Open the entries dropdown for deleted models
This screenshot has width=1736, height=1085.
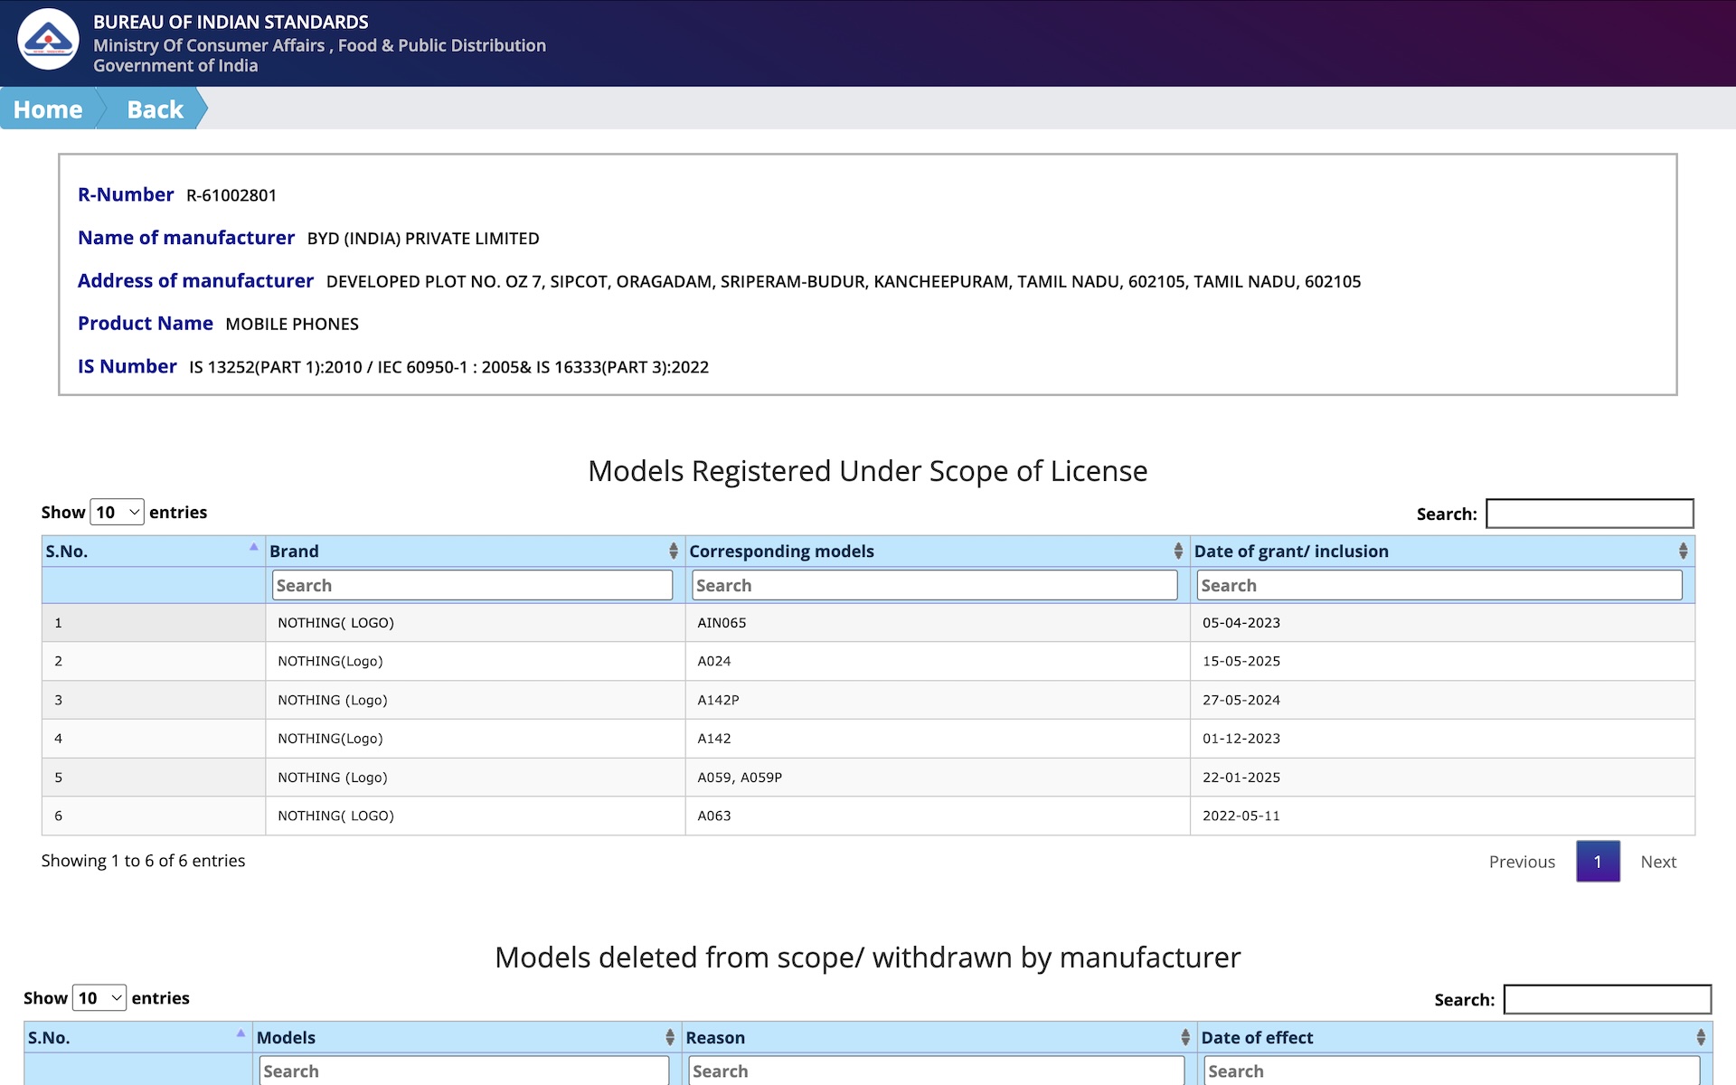(99, 998)
